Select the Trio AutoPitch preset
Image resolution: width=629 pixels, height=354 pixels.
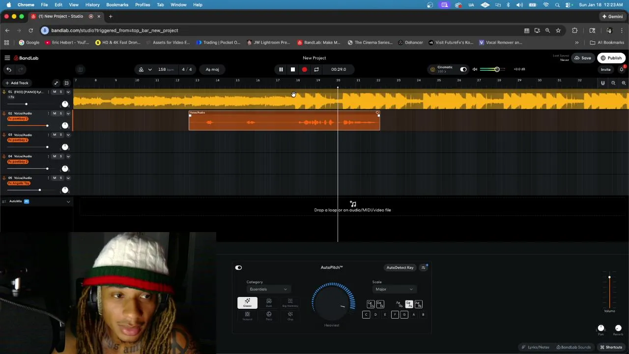click(269, 316)
